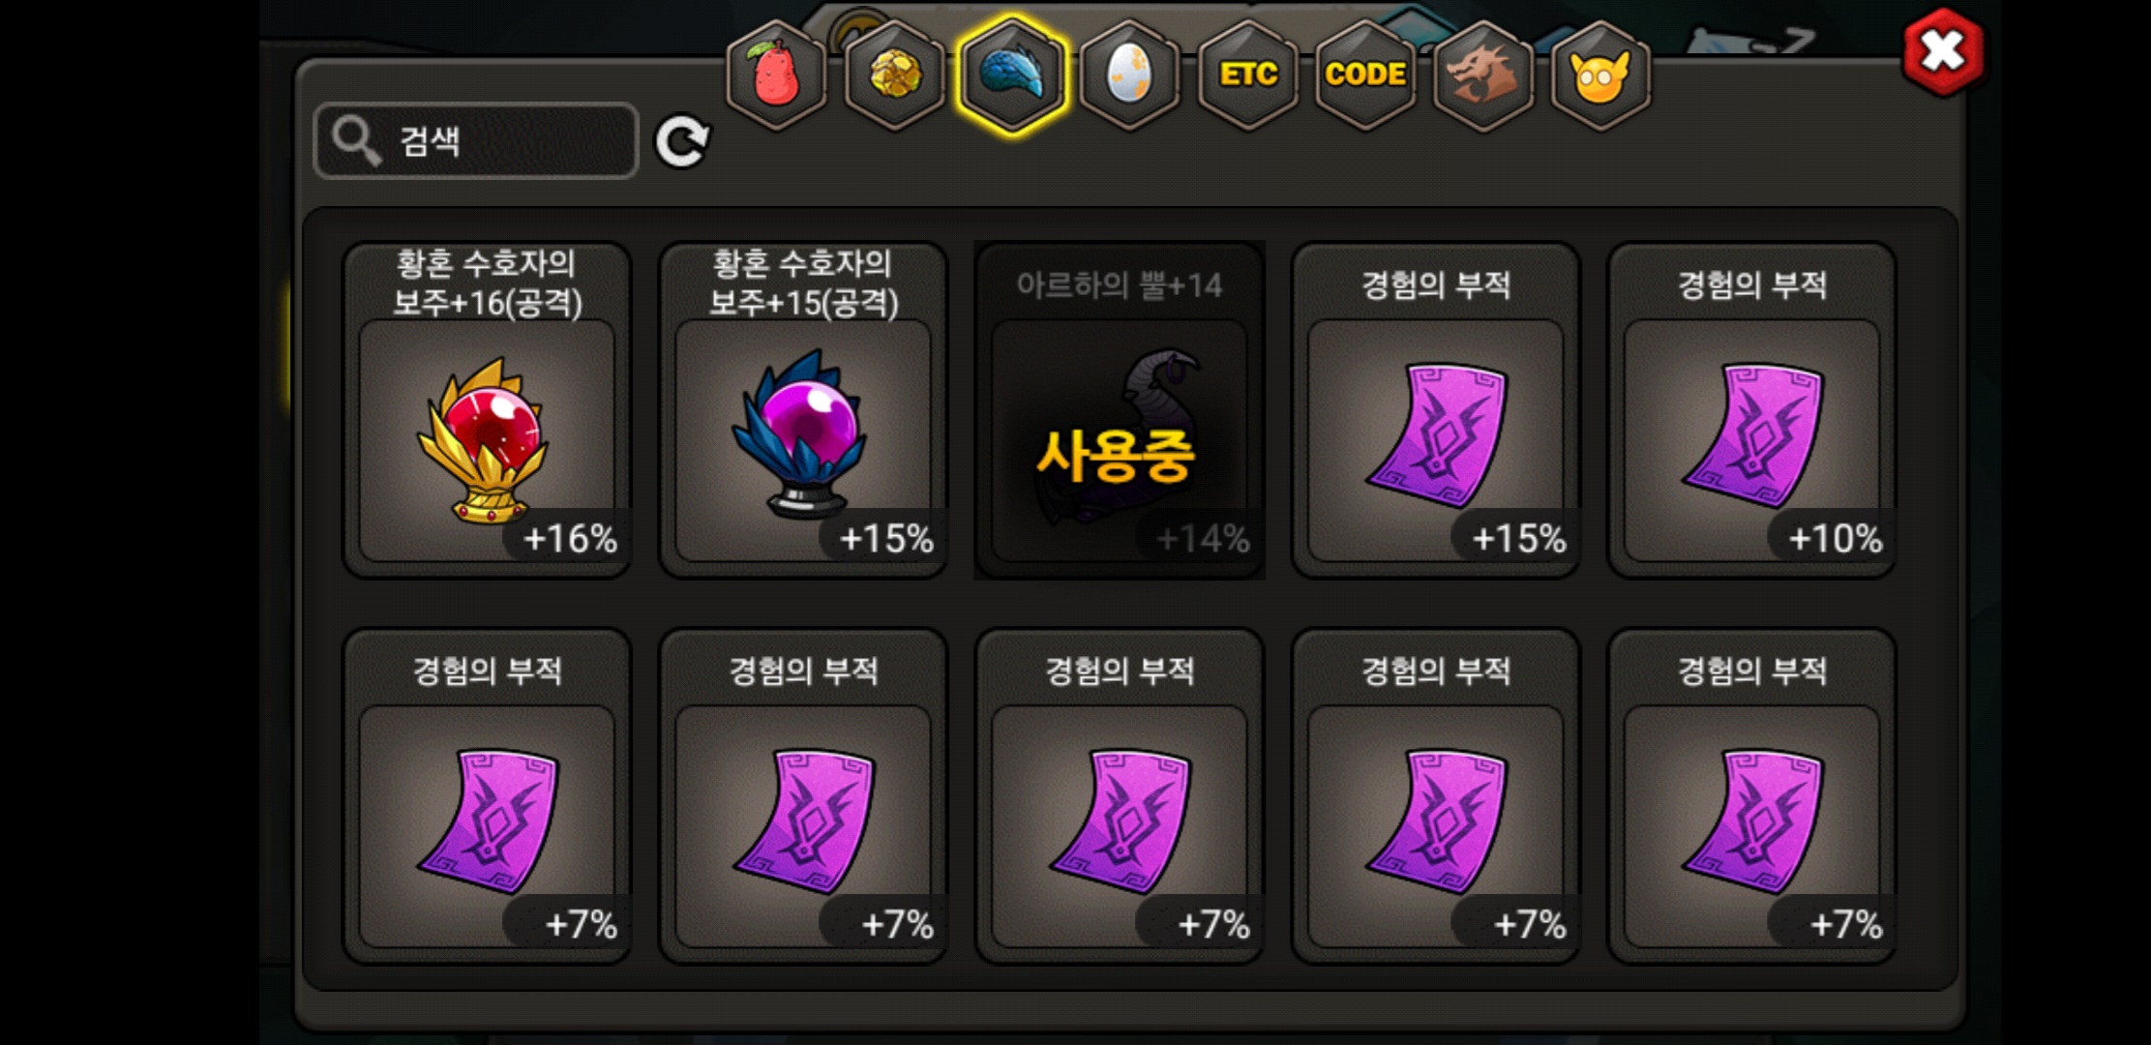The image size is (2151, 1045).
Task: Select the last +7% 경험의 부적 in bottom row
Action: pyautogui.click(x=1752, y=796)
